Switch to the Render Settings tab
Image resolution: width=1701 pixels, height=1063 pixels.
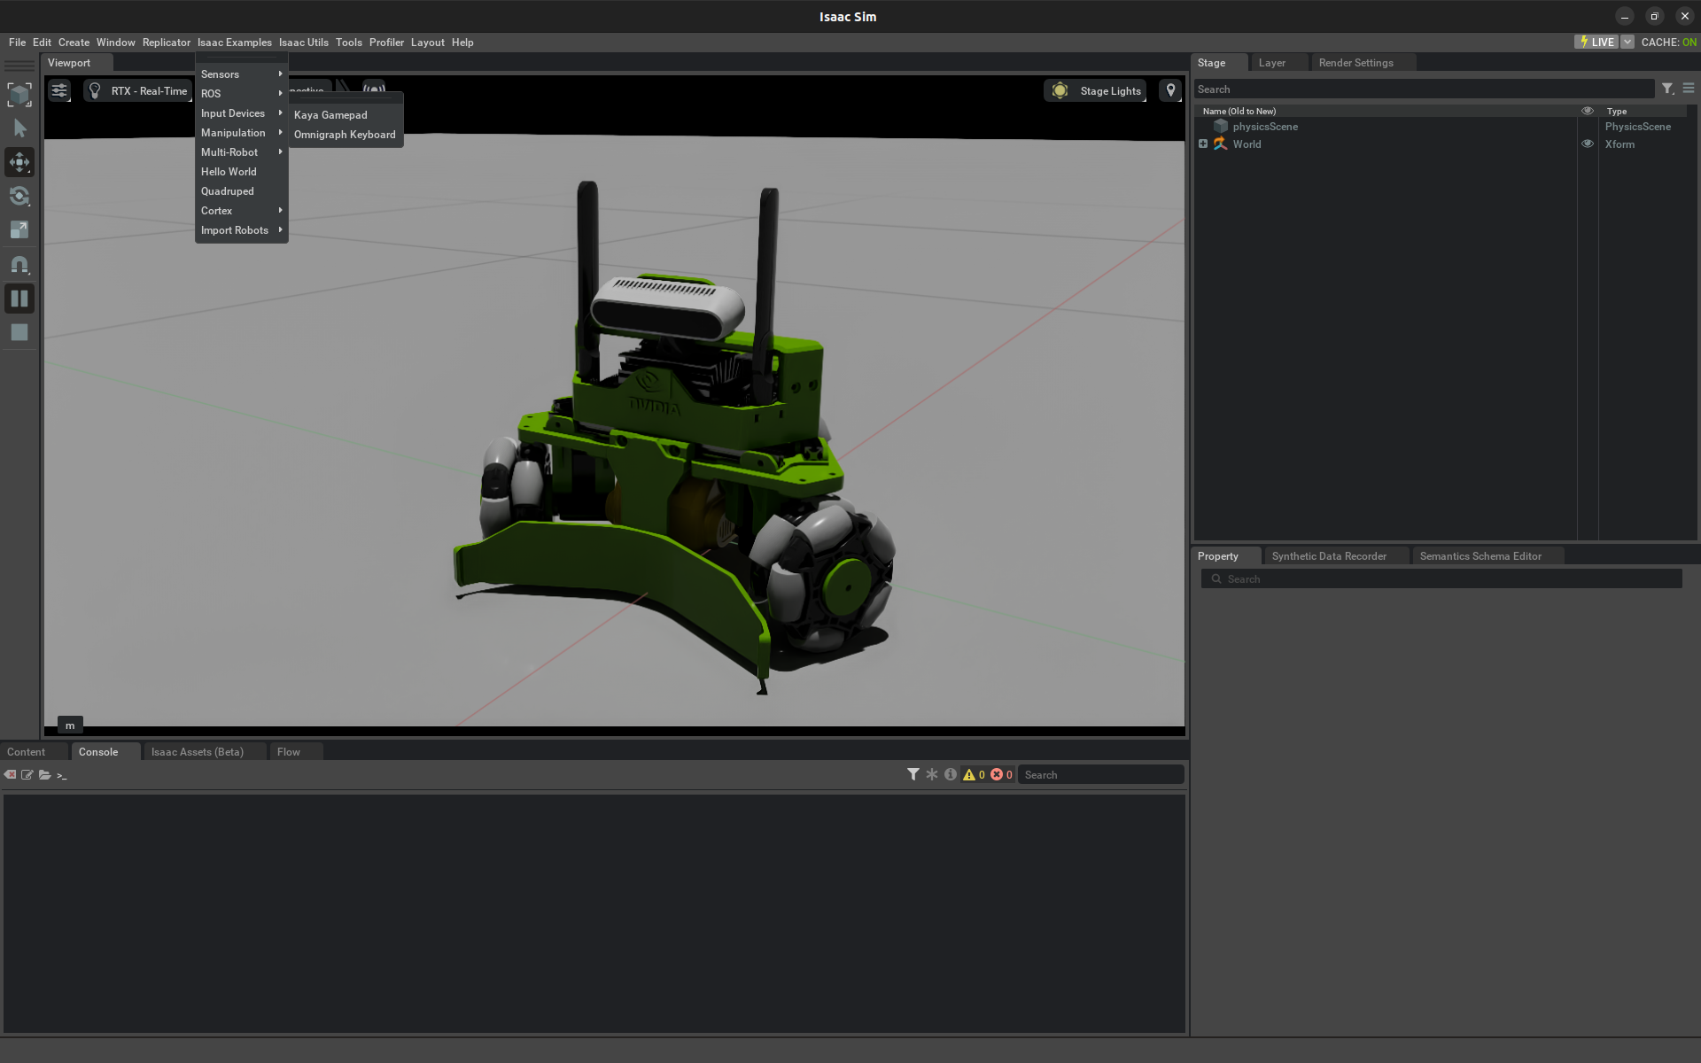tap(1355, 63)
